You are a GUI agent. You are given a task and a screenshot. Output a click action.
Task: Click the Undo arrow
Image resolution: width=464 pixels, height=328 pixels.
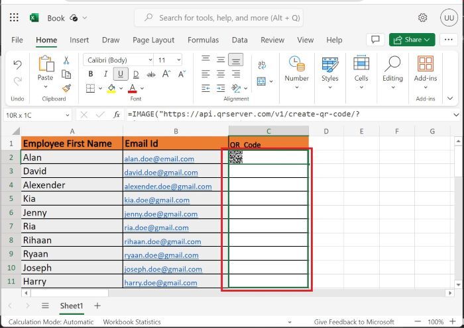coord(17,65)
